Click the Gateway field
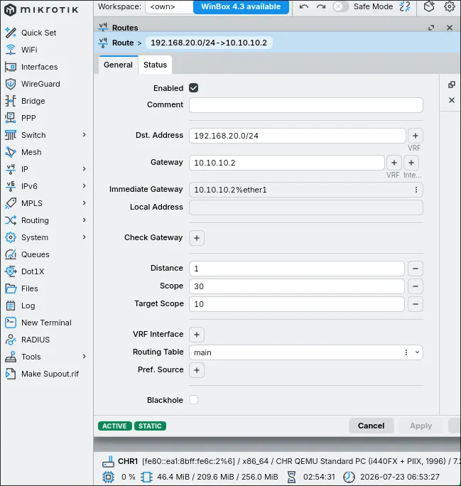 (x=287, y=163)
